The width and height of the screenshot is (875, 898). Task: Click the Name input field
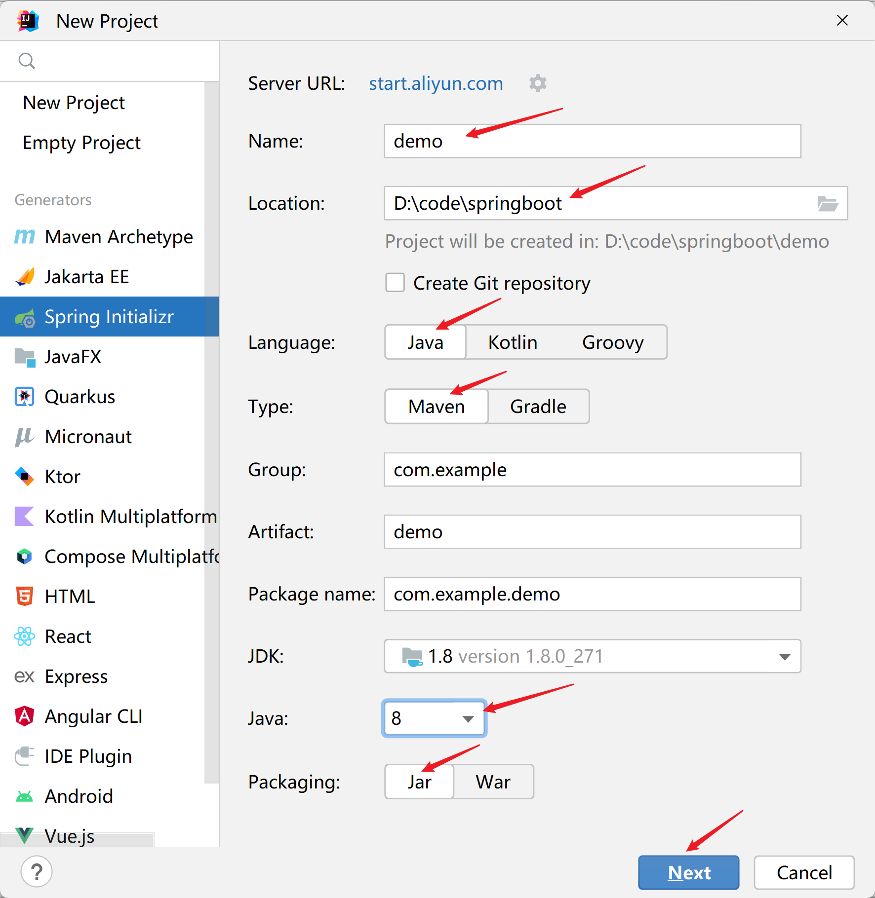[593, 141]
